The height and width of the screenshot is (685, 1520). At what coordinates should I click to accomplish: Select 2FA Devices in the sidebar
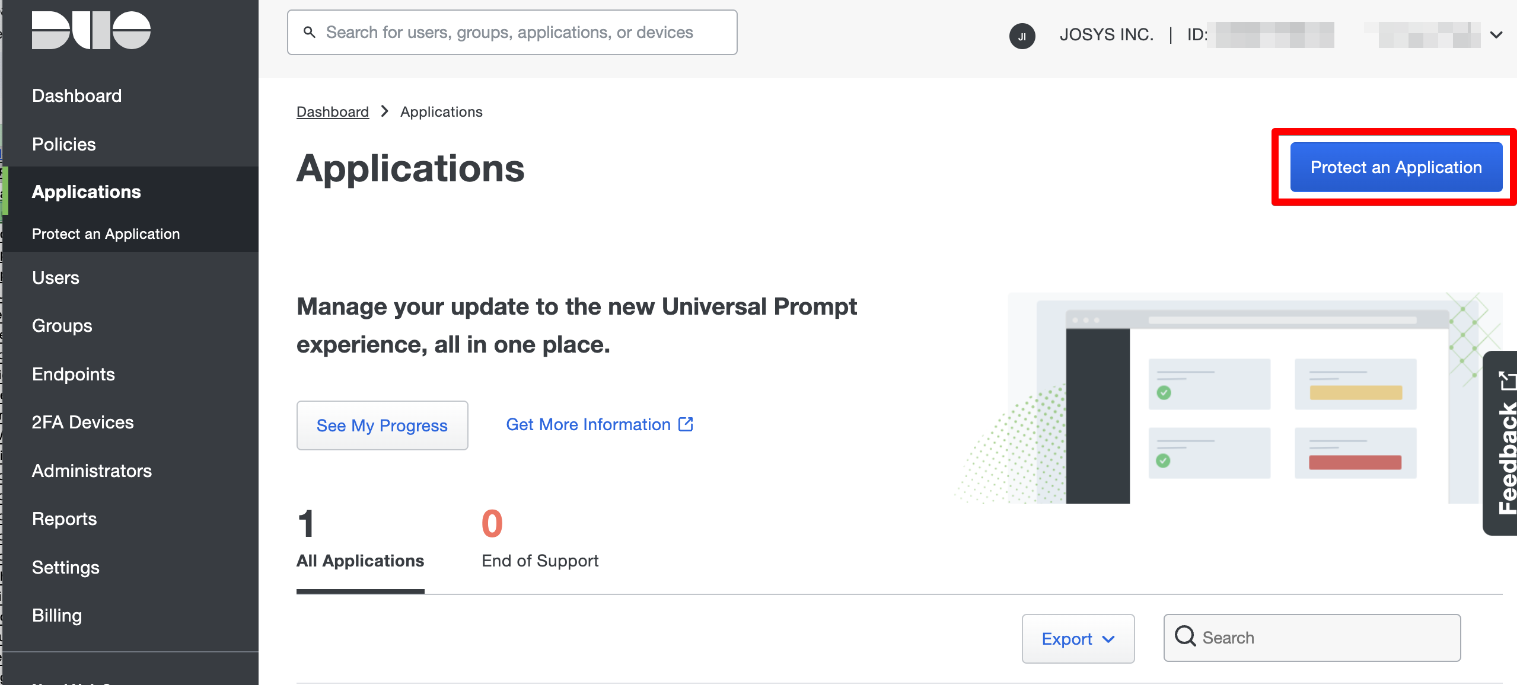pyautogui.click(x=83, y=422)
